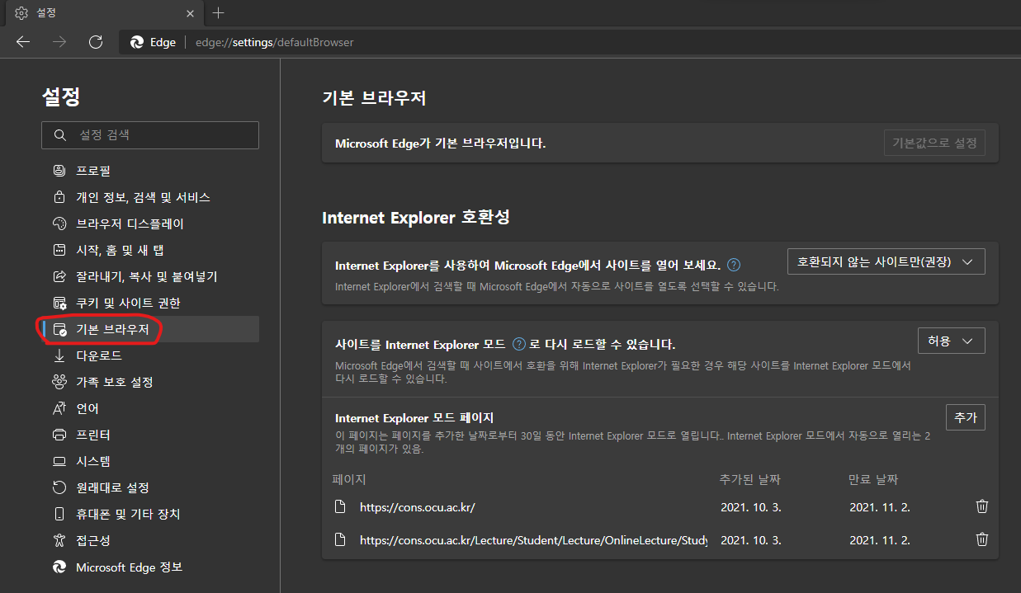Click the accessibility icon beside 접근성

tap(59, 540)
